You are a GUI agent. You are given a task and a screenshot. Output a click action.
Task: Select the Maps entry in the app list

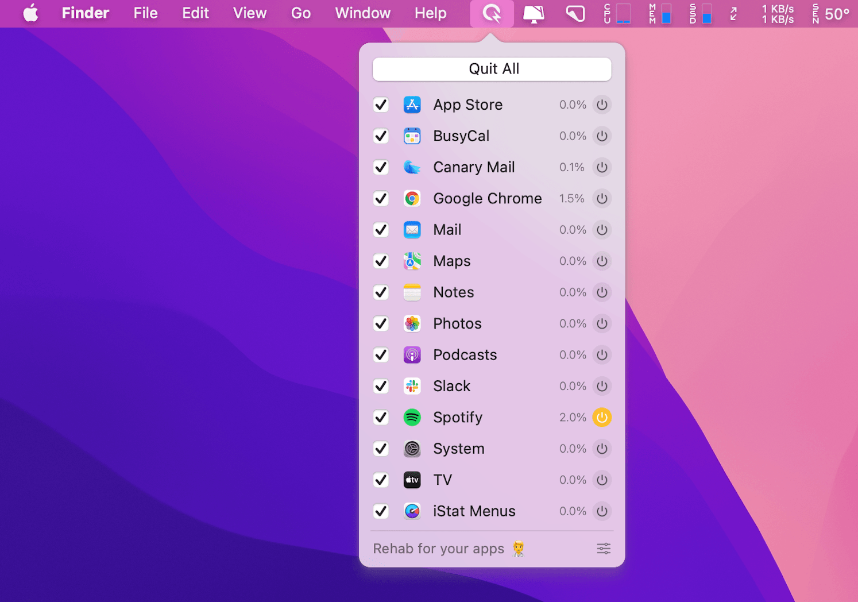click(451, 261)
